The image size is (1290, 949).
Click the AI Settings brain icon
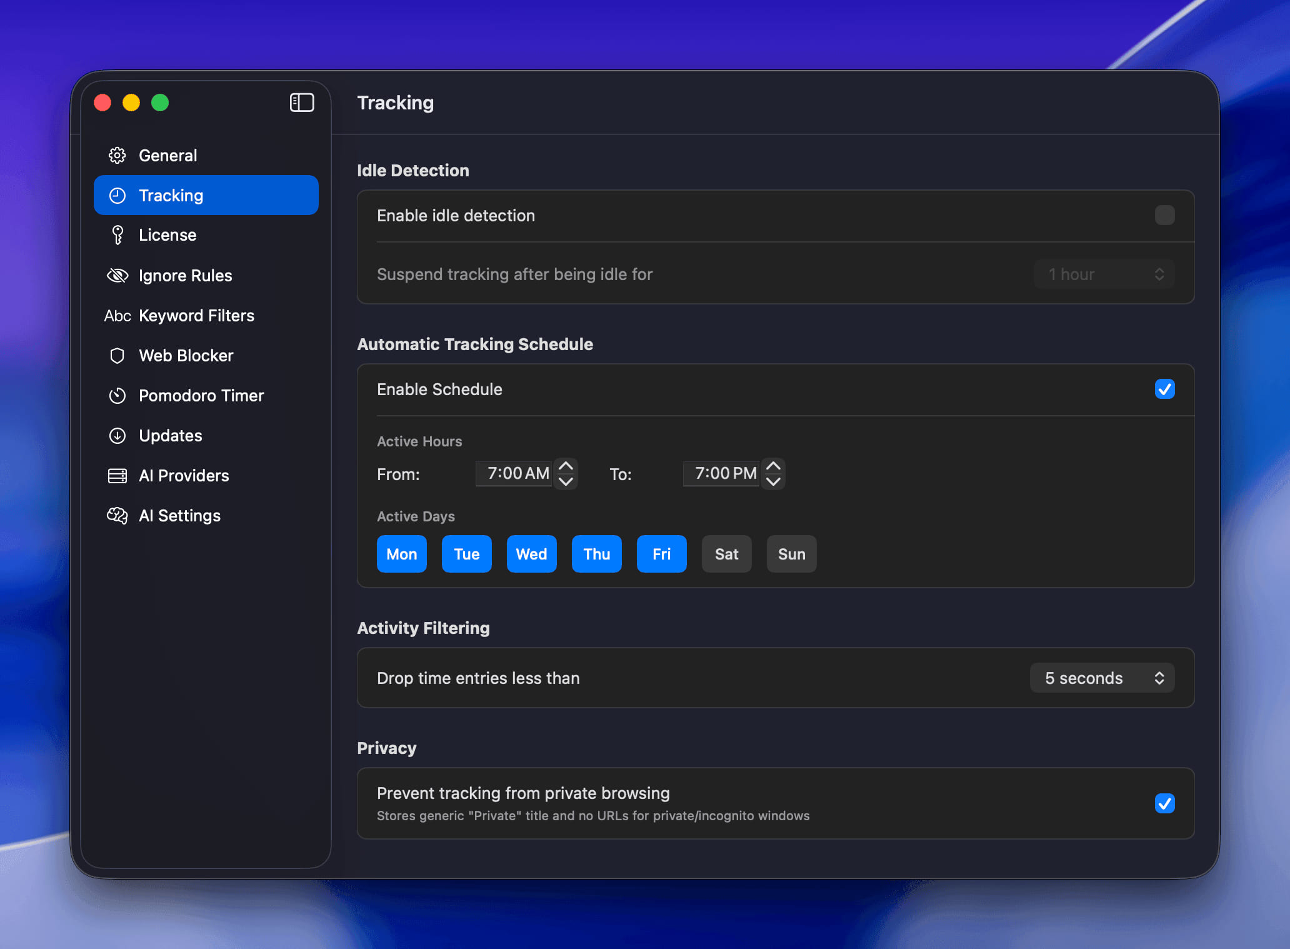point(117,516)
